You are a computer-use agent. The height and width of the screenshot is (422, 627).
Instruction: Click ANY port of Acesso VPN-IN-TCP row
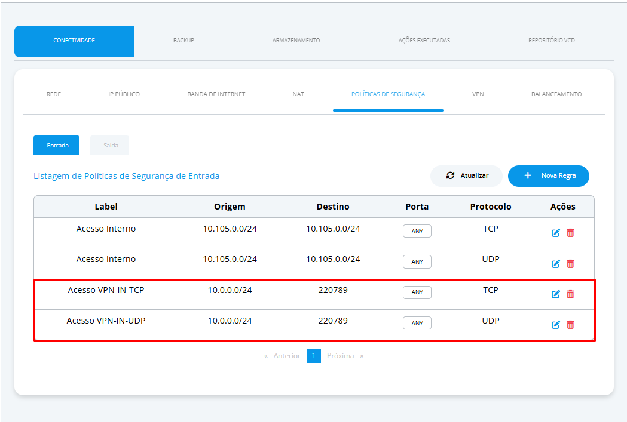417,292
